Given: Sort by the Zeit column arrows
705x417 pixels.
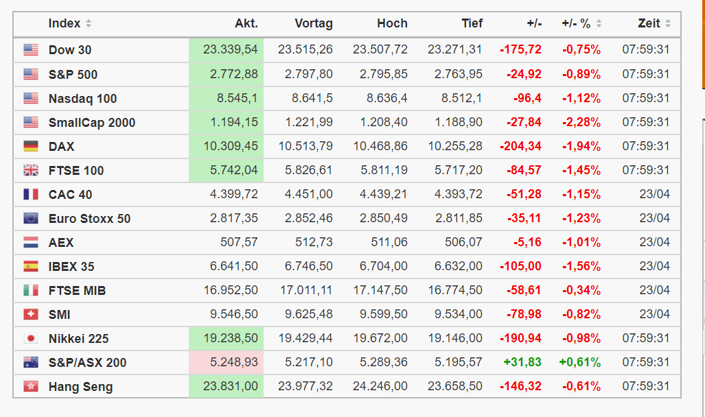Looking at the screenshot, I should [x=668, y=24].
